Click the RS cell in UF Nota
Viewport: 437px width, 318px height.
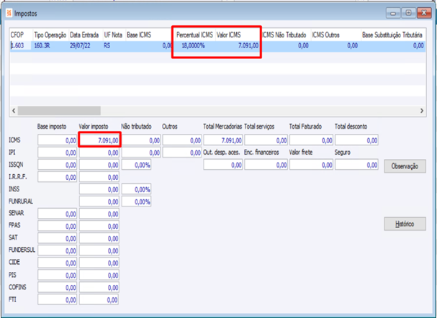point(114,45)
